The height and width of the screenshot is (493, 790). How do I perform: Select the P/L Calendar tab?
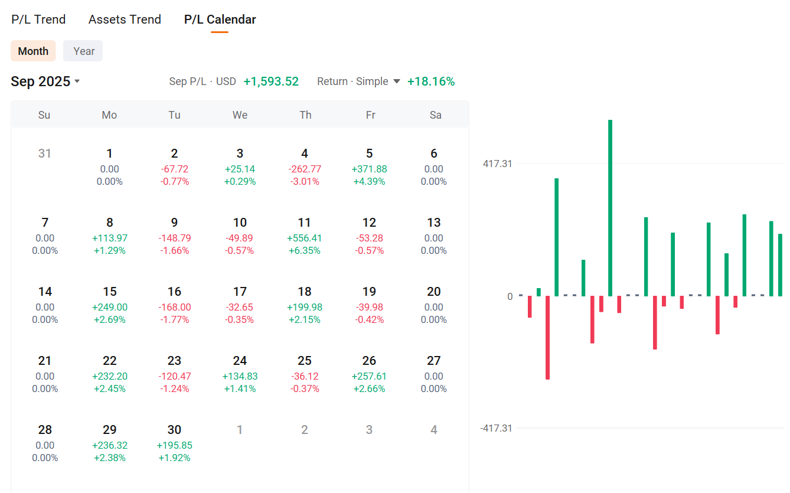point(220,19)
